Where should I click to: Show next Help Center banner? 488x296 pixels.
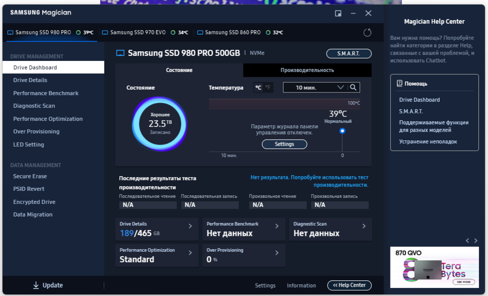coord(476,241)
